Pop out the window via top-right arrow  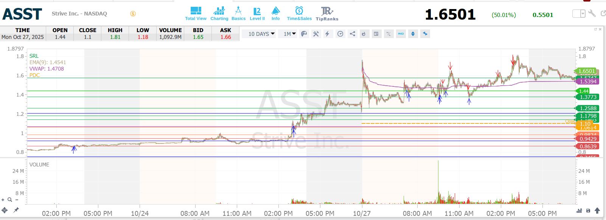[x=603, y=14]
